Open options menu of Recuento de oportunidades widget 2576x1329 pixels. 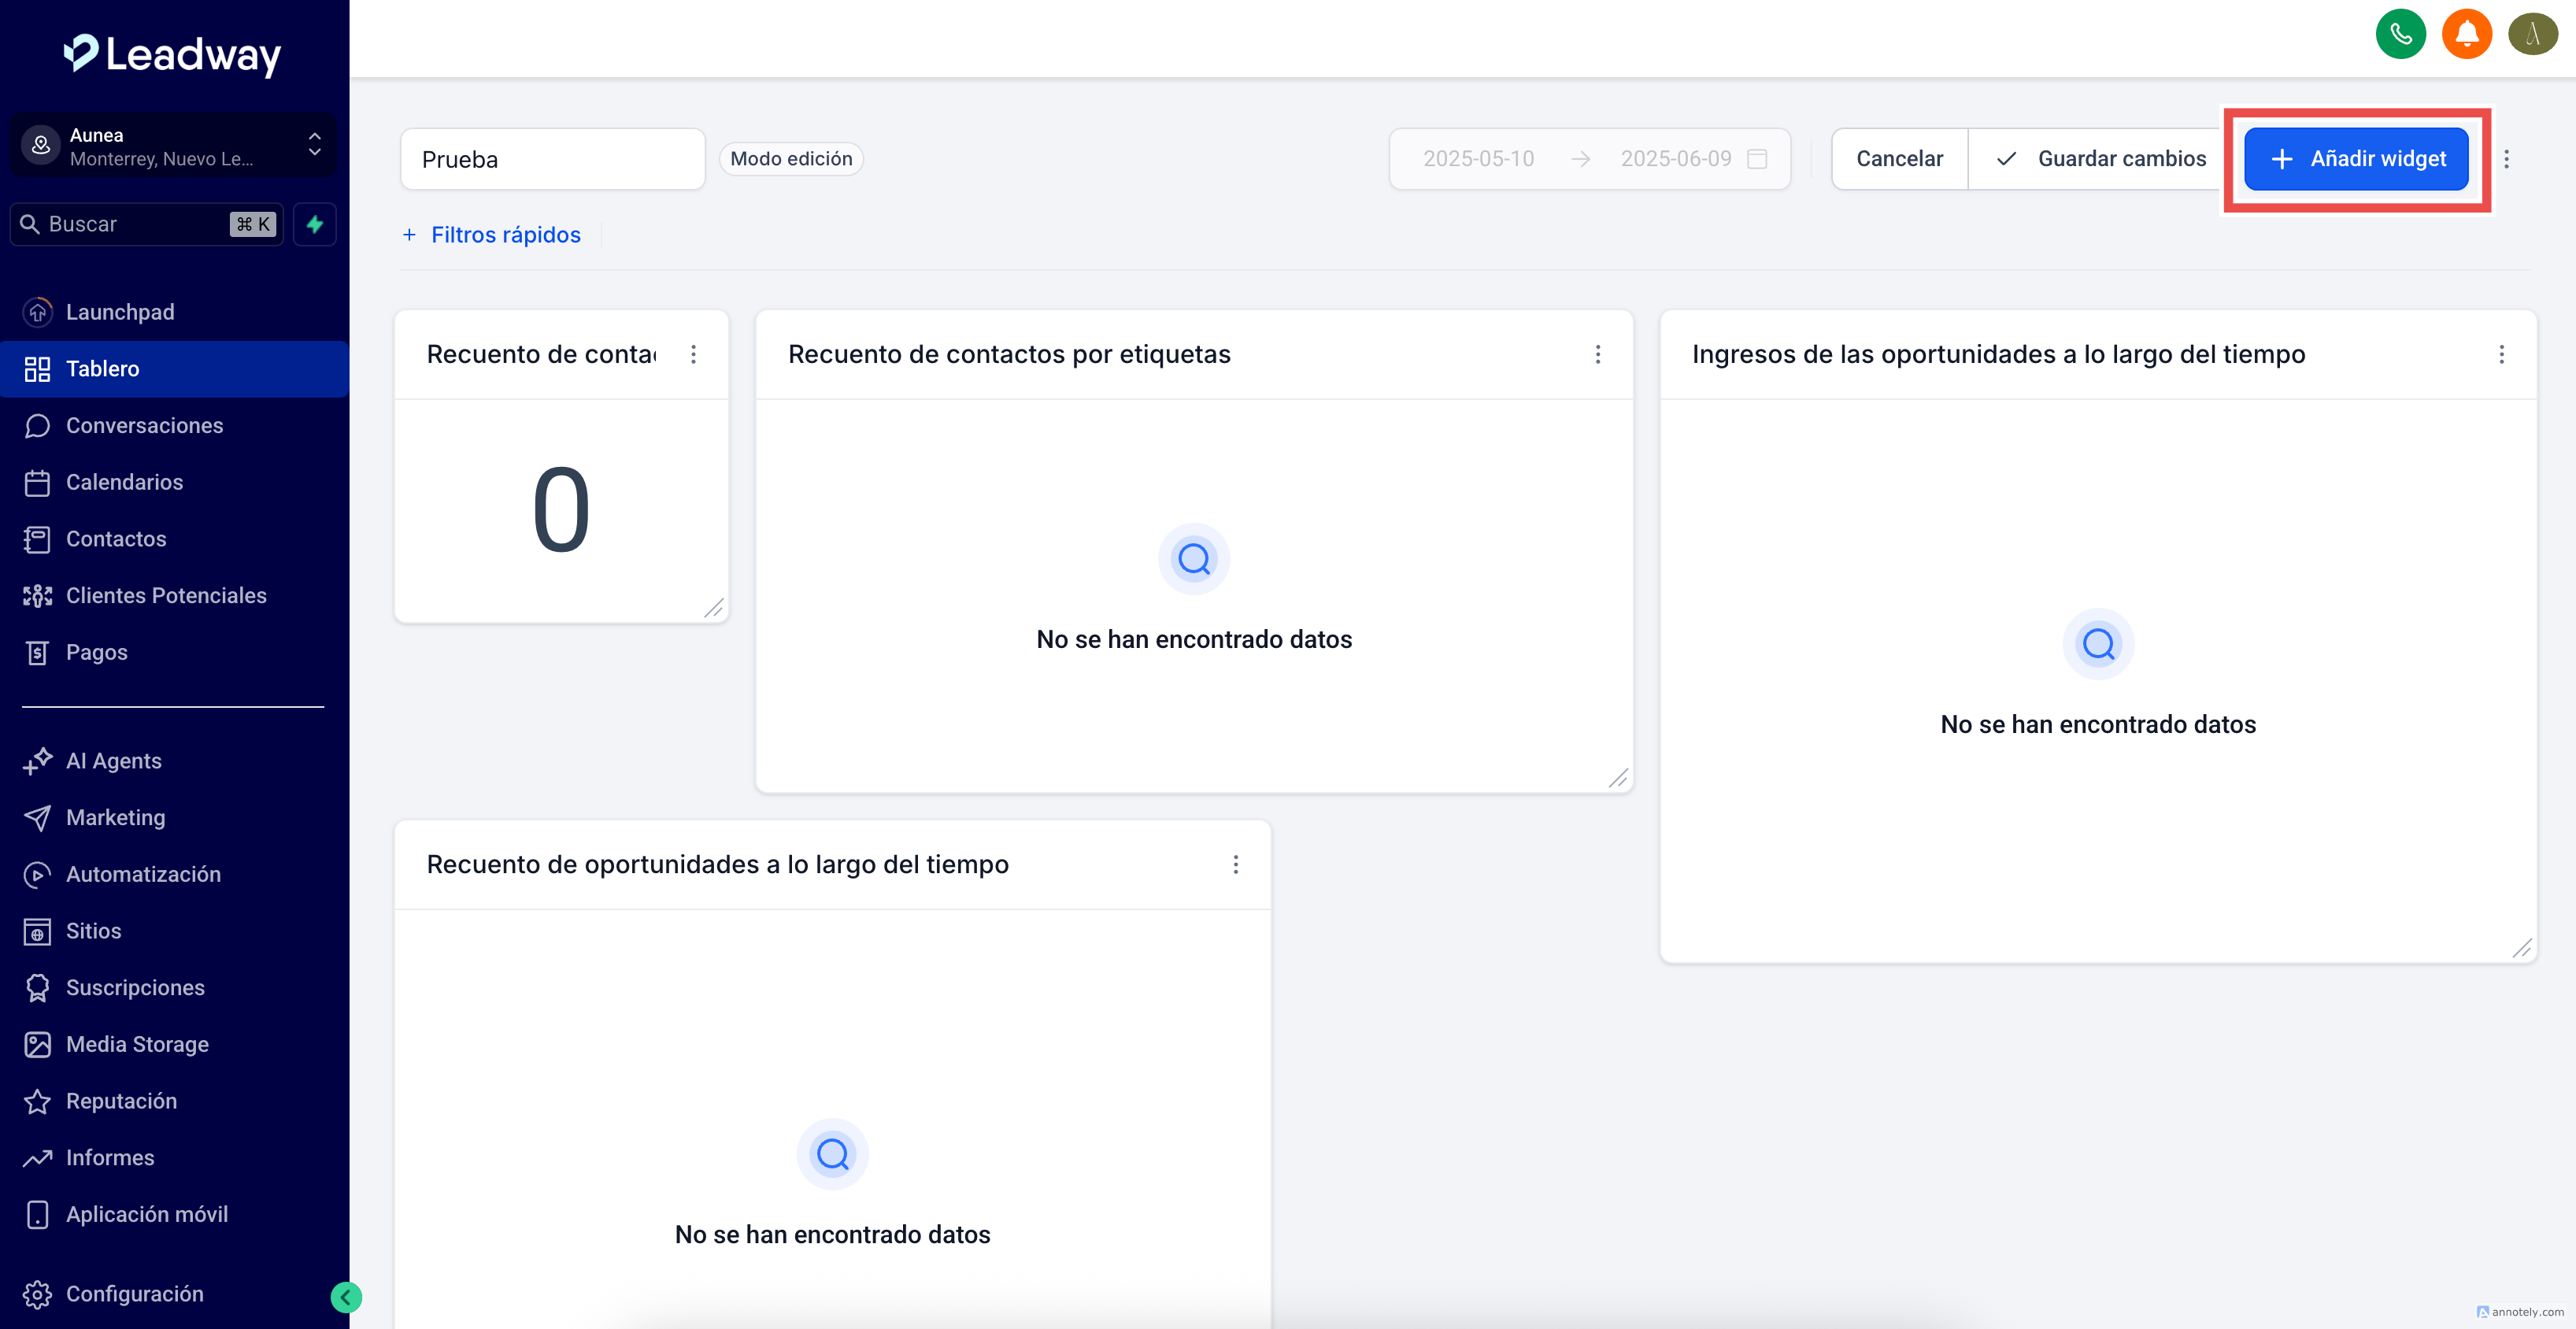point(1236,864)
